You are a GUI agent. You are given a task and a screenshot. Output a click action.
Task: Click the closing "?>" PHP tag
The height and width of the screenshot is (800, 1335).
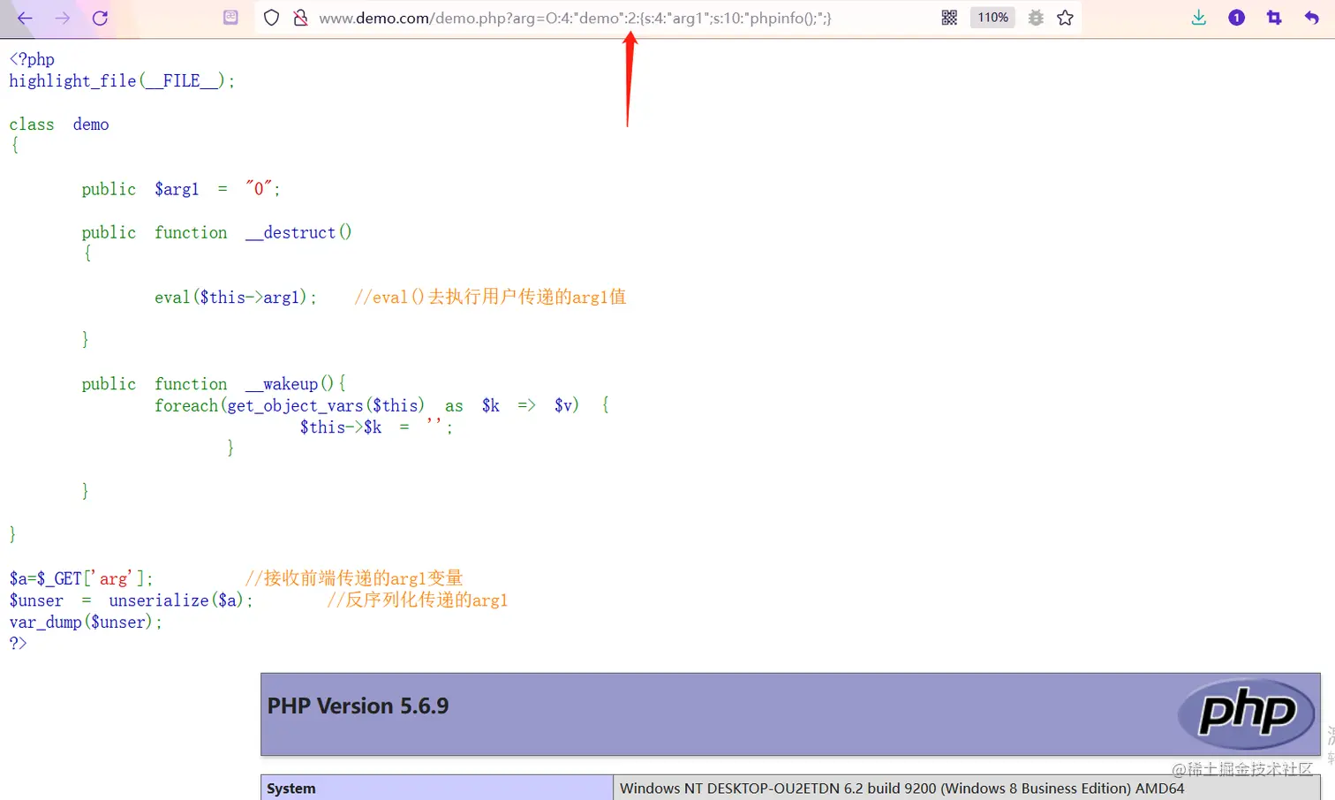[x=18, y=644]
